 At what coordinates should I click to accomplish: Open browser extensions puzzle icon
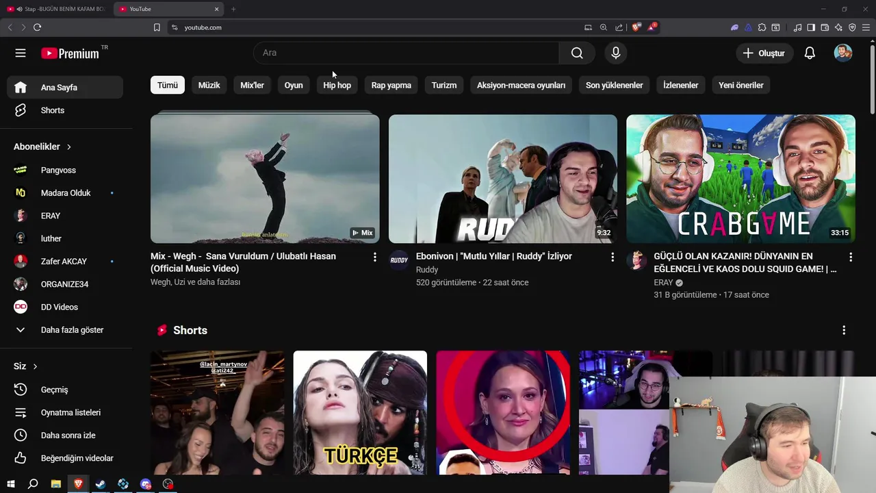(762, 27)
